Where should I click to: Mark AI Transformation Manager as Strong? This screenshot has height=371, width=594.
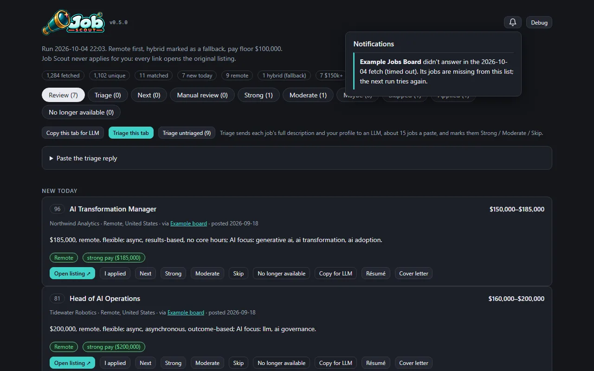[x=173, y=274]
